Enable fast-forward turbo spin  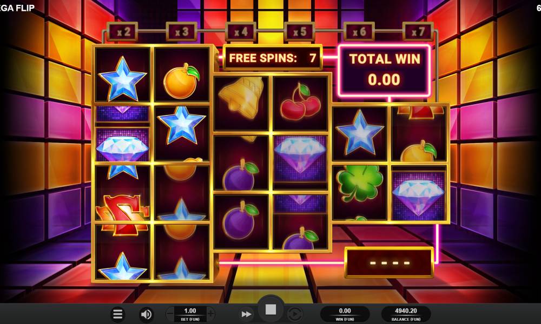(246, 314)
